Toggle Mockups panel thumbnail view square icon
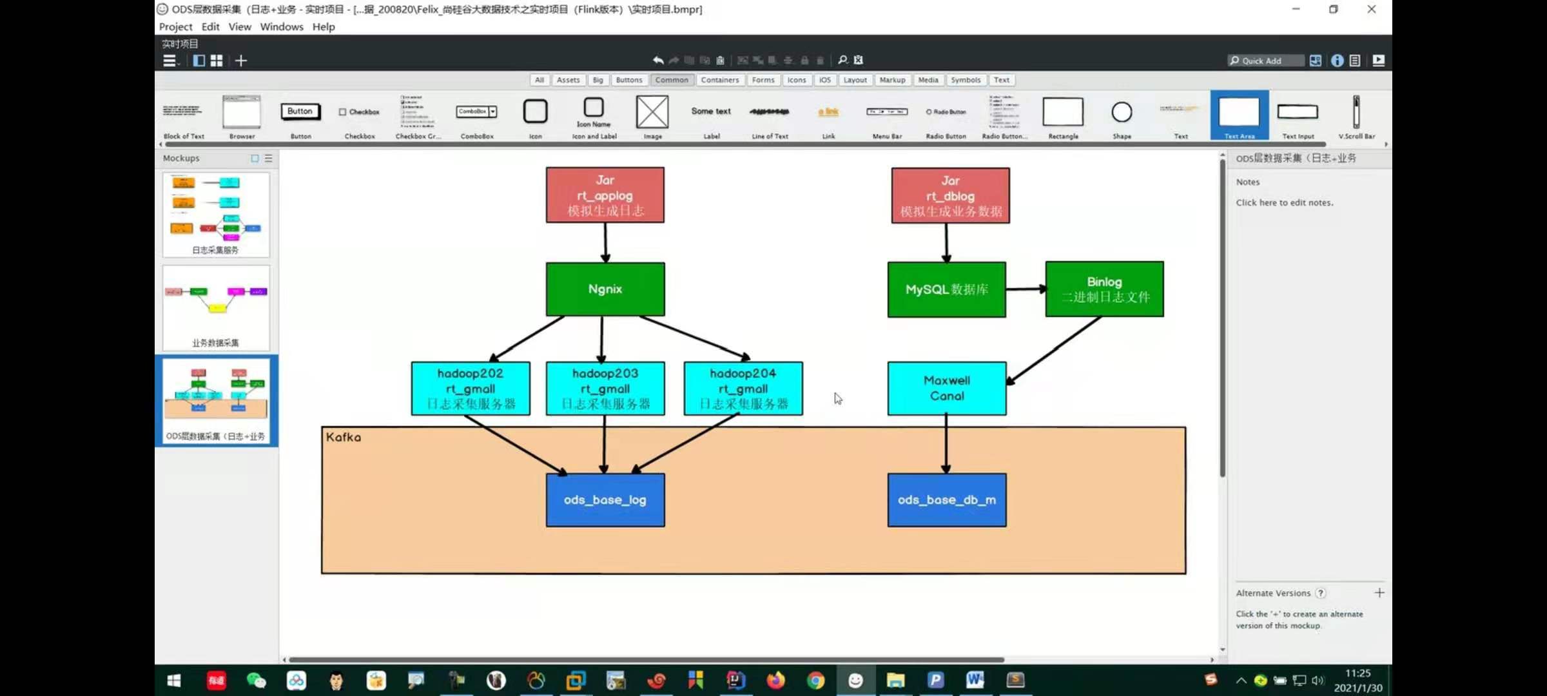This screenshot has width=1547, height=696. [255, 158]
